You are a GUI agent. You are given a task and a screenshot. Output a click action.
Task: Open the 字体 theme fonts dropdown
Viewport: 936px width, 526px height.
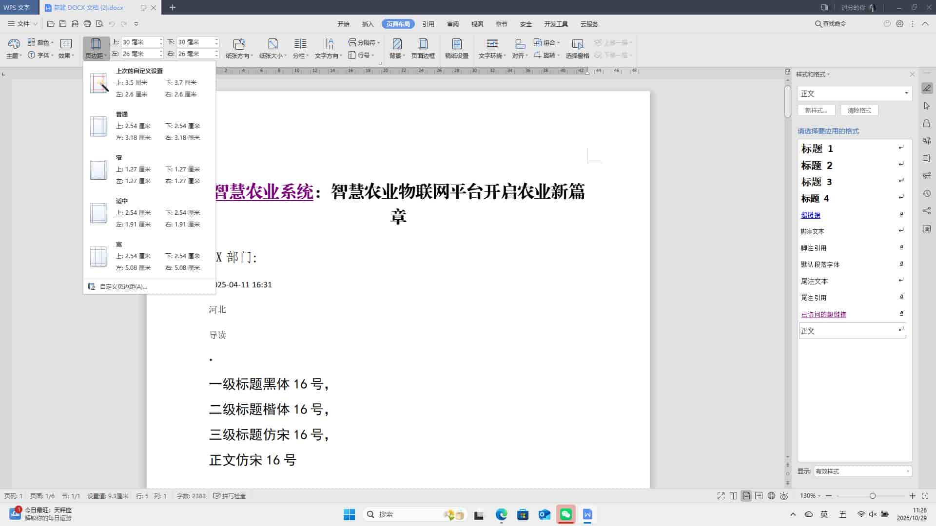tap(41, 55)
